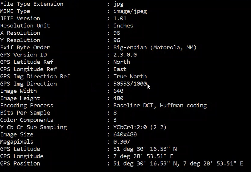Click the 'True North' direction reference value
The height and width of the screenshot is (172, 251).
[x=130, y=77]
